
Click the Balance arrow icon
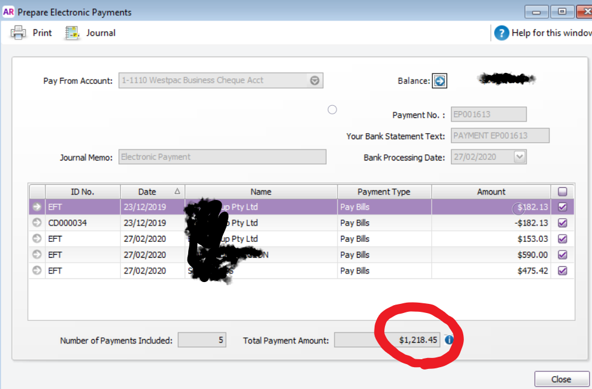[x=440, y=81]
